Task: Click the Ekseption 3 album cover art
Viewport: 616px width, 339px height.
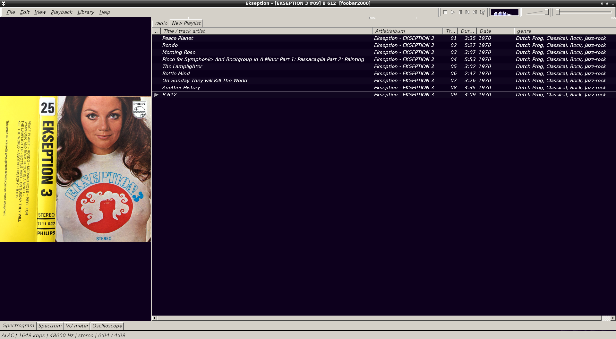Action: [75, 169]
